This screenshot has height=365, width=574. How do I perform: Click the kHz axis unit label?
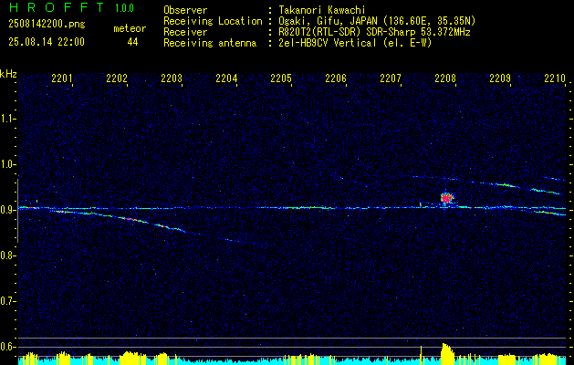coord(8,74)
